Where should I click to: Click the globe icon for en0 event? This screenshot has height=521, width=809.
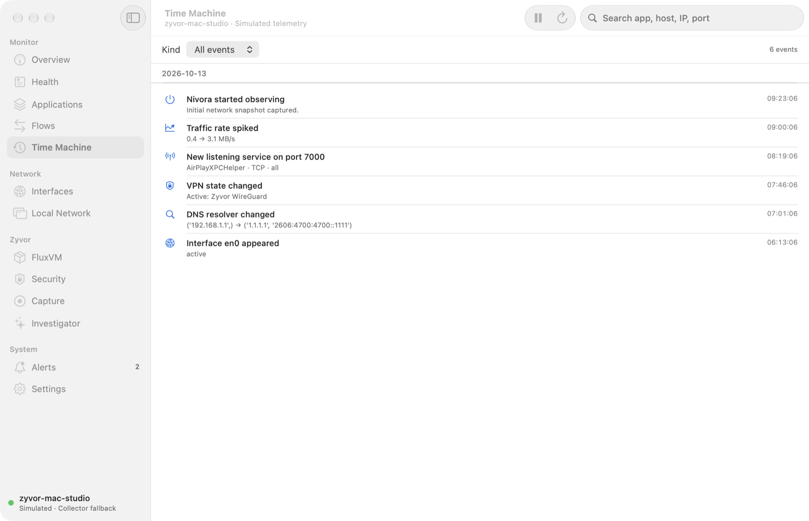coord(170,243)
